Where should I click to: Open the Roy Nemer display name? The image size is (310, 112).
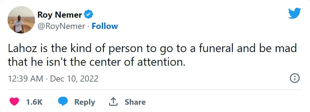point(60,15)
